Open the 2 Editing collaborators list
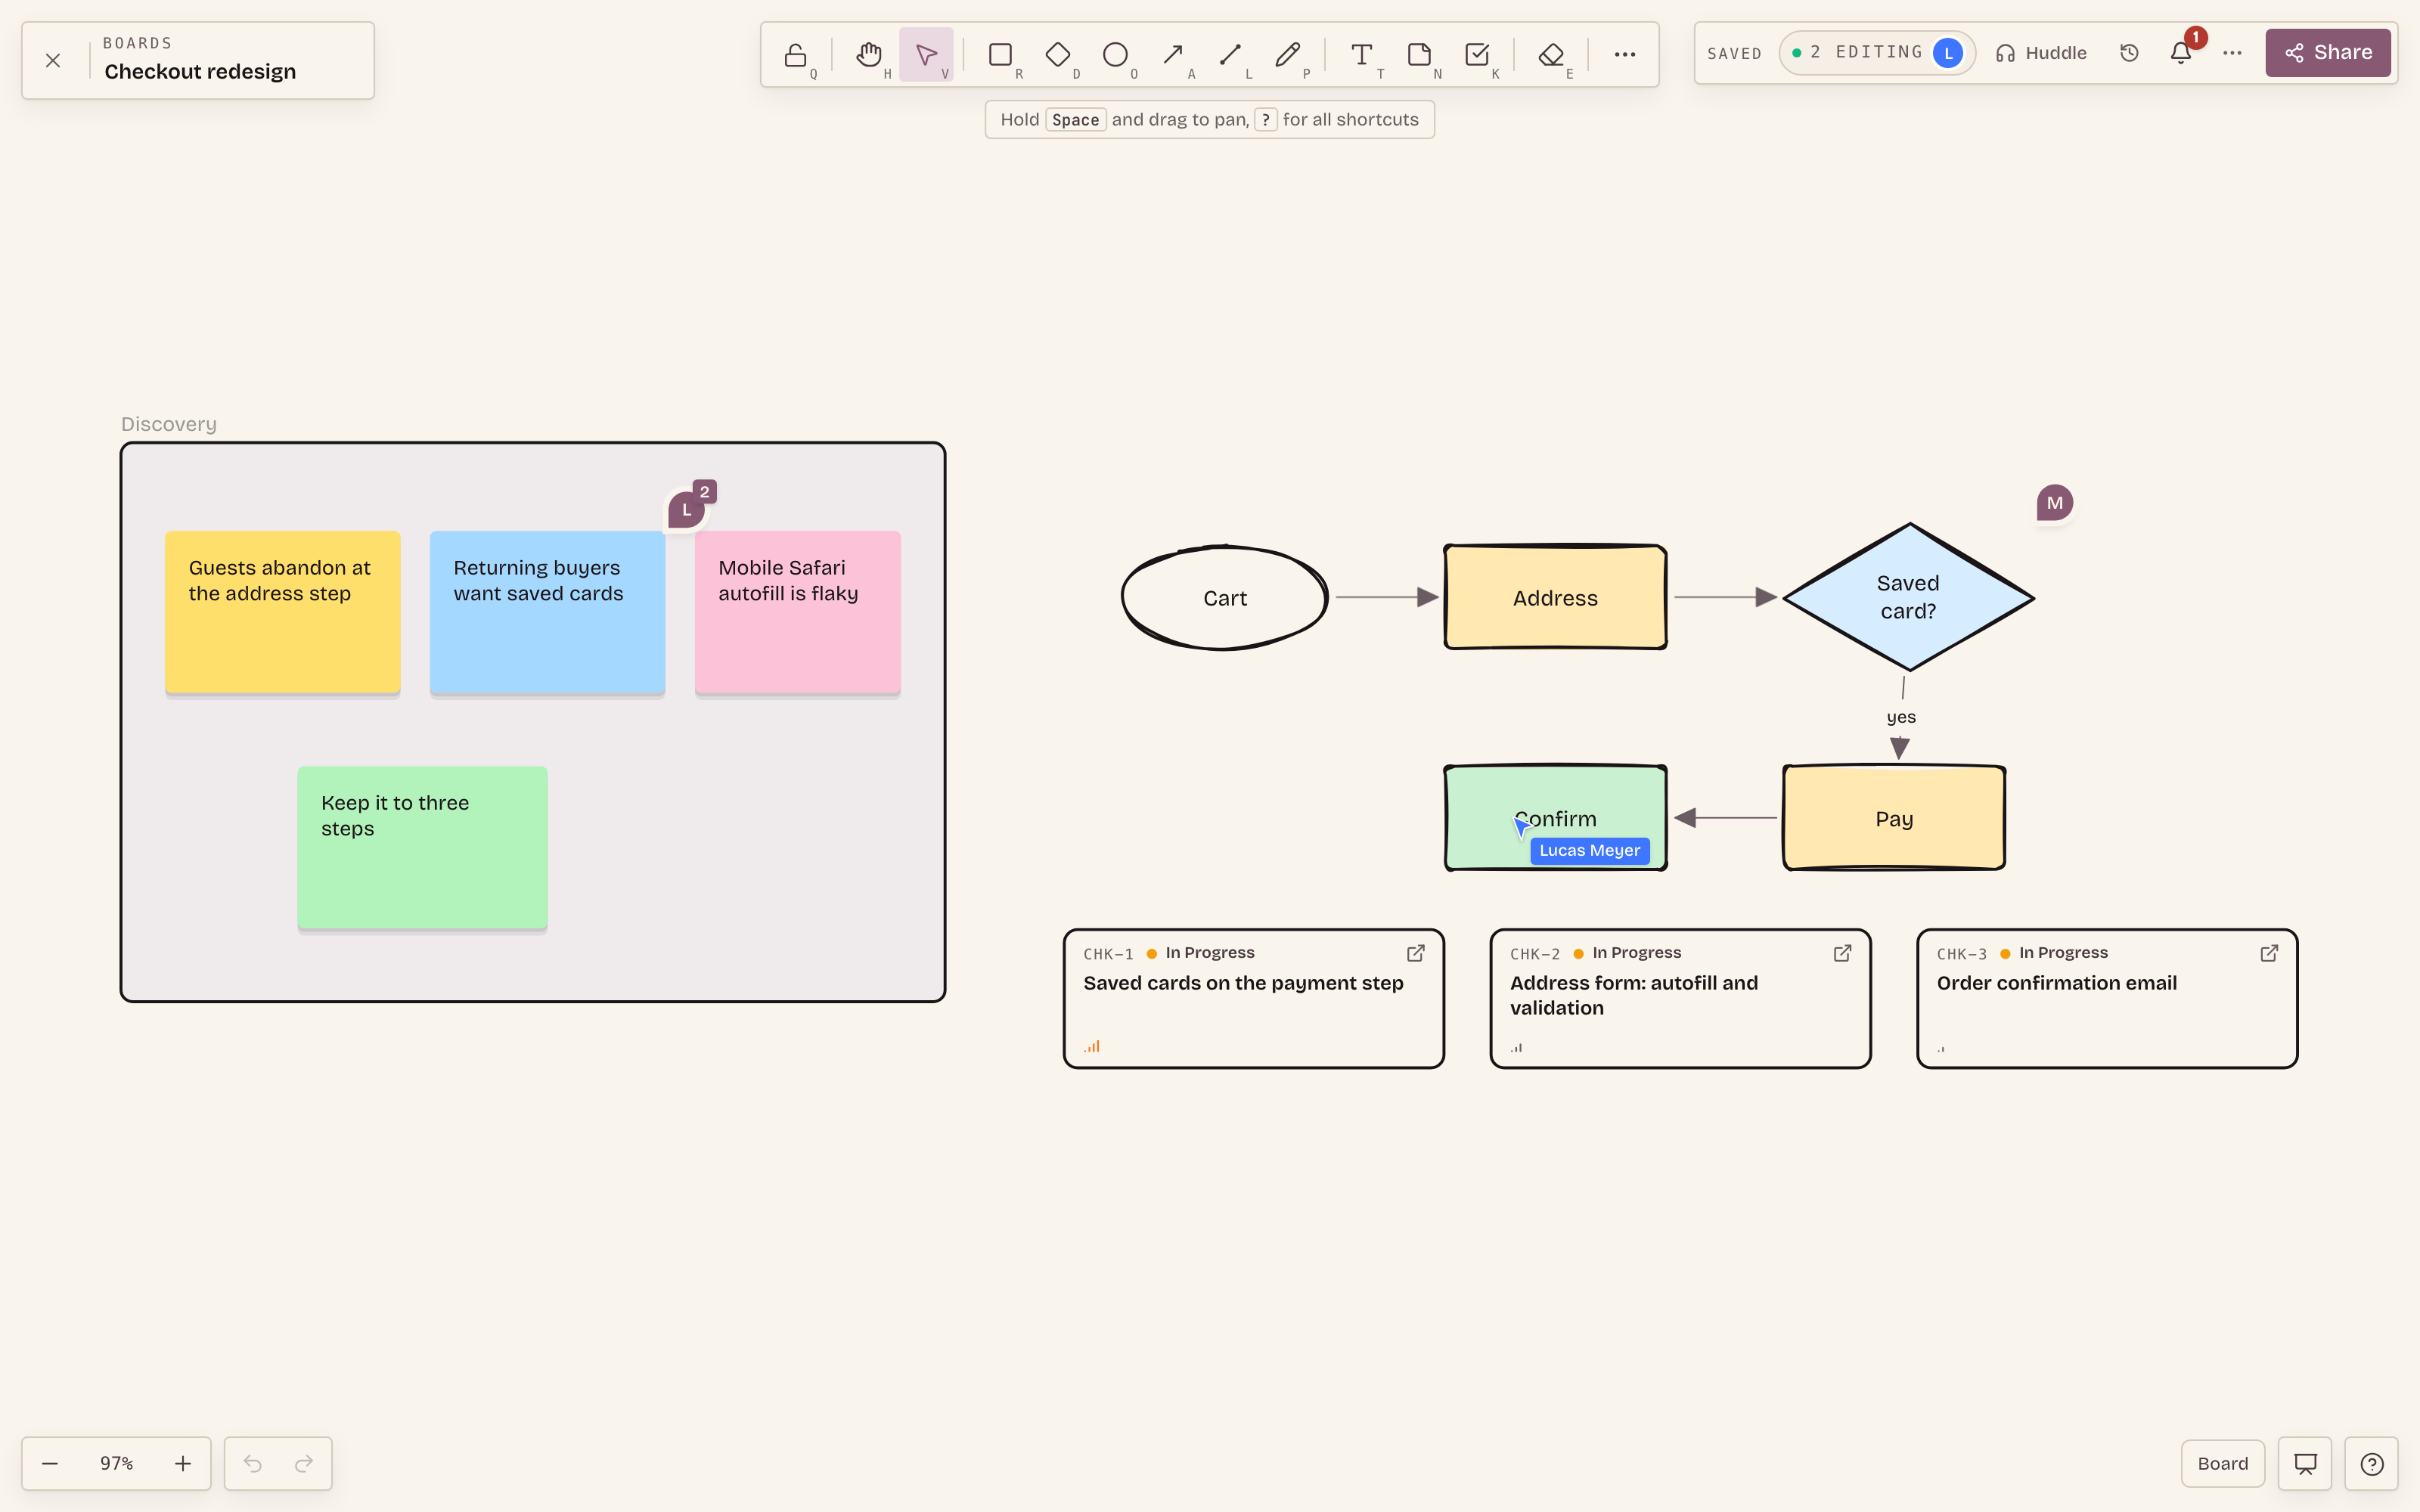Image resolution: width=2420 pixels, height=1512 pixels. [x=1876, y=52]
